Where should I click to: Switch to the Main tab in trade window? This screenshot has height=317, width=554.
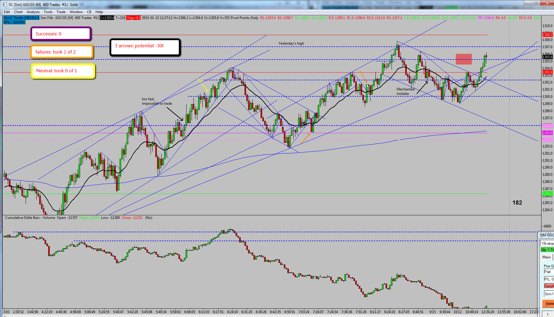click(x=547, y=257)
